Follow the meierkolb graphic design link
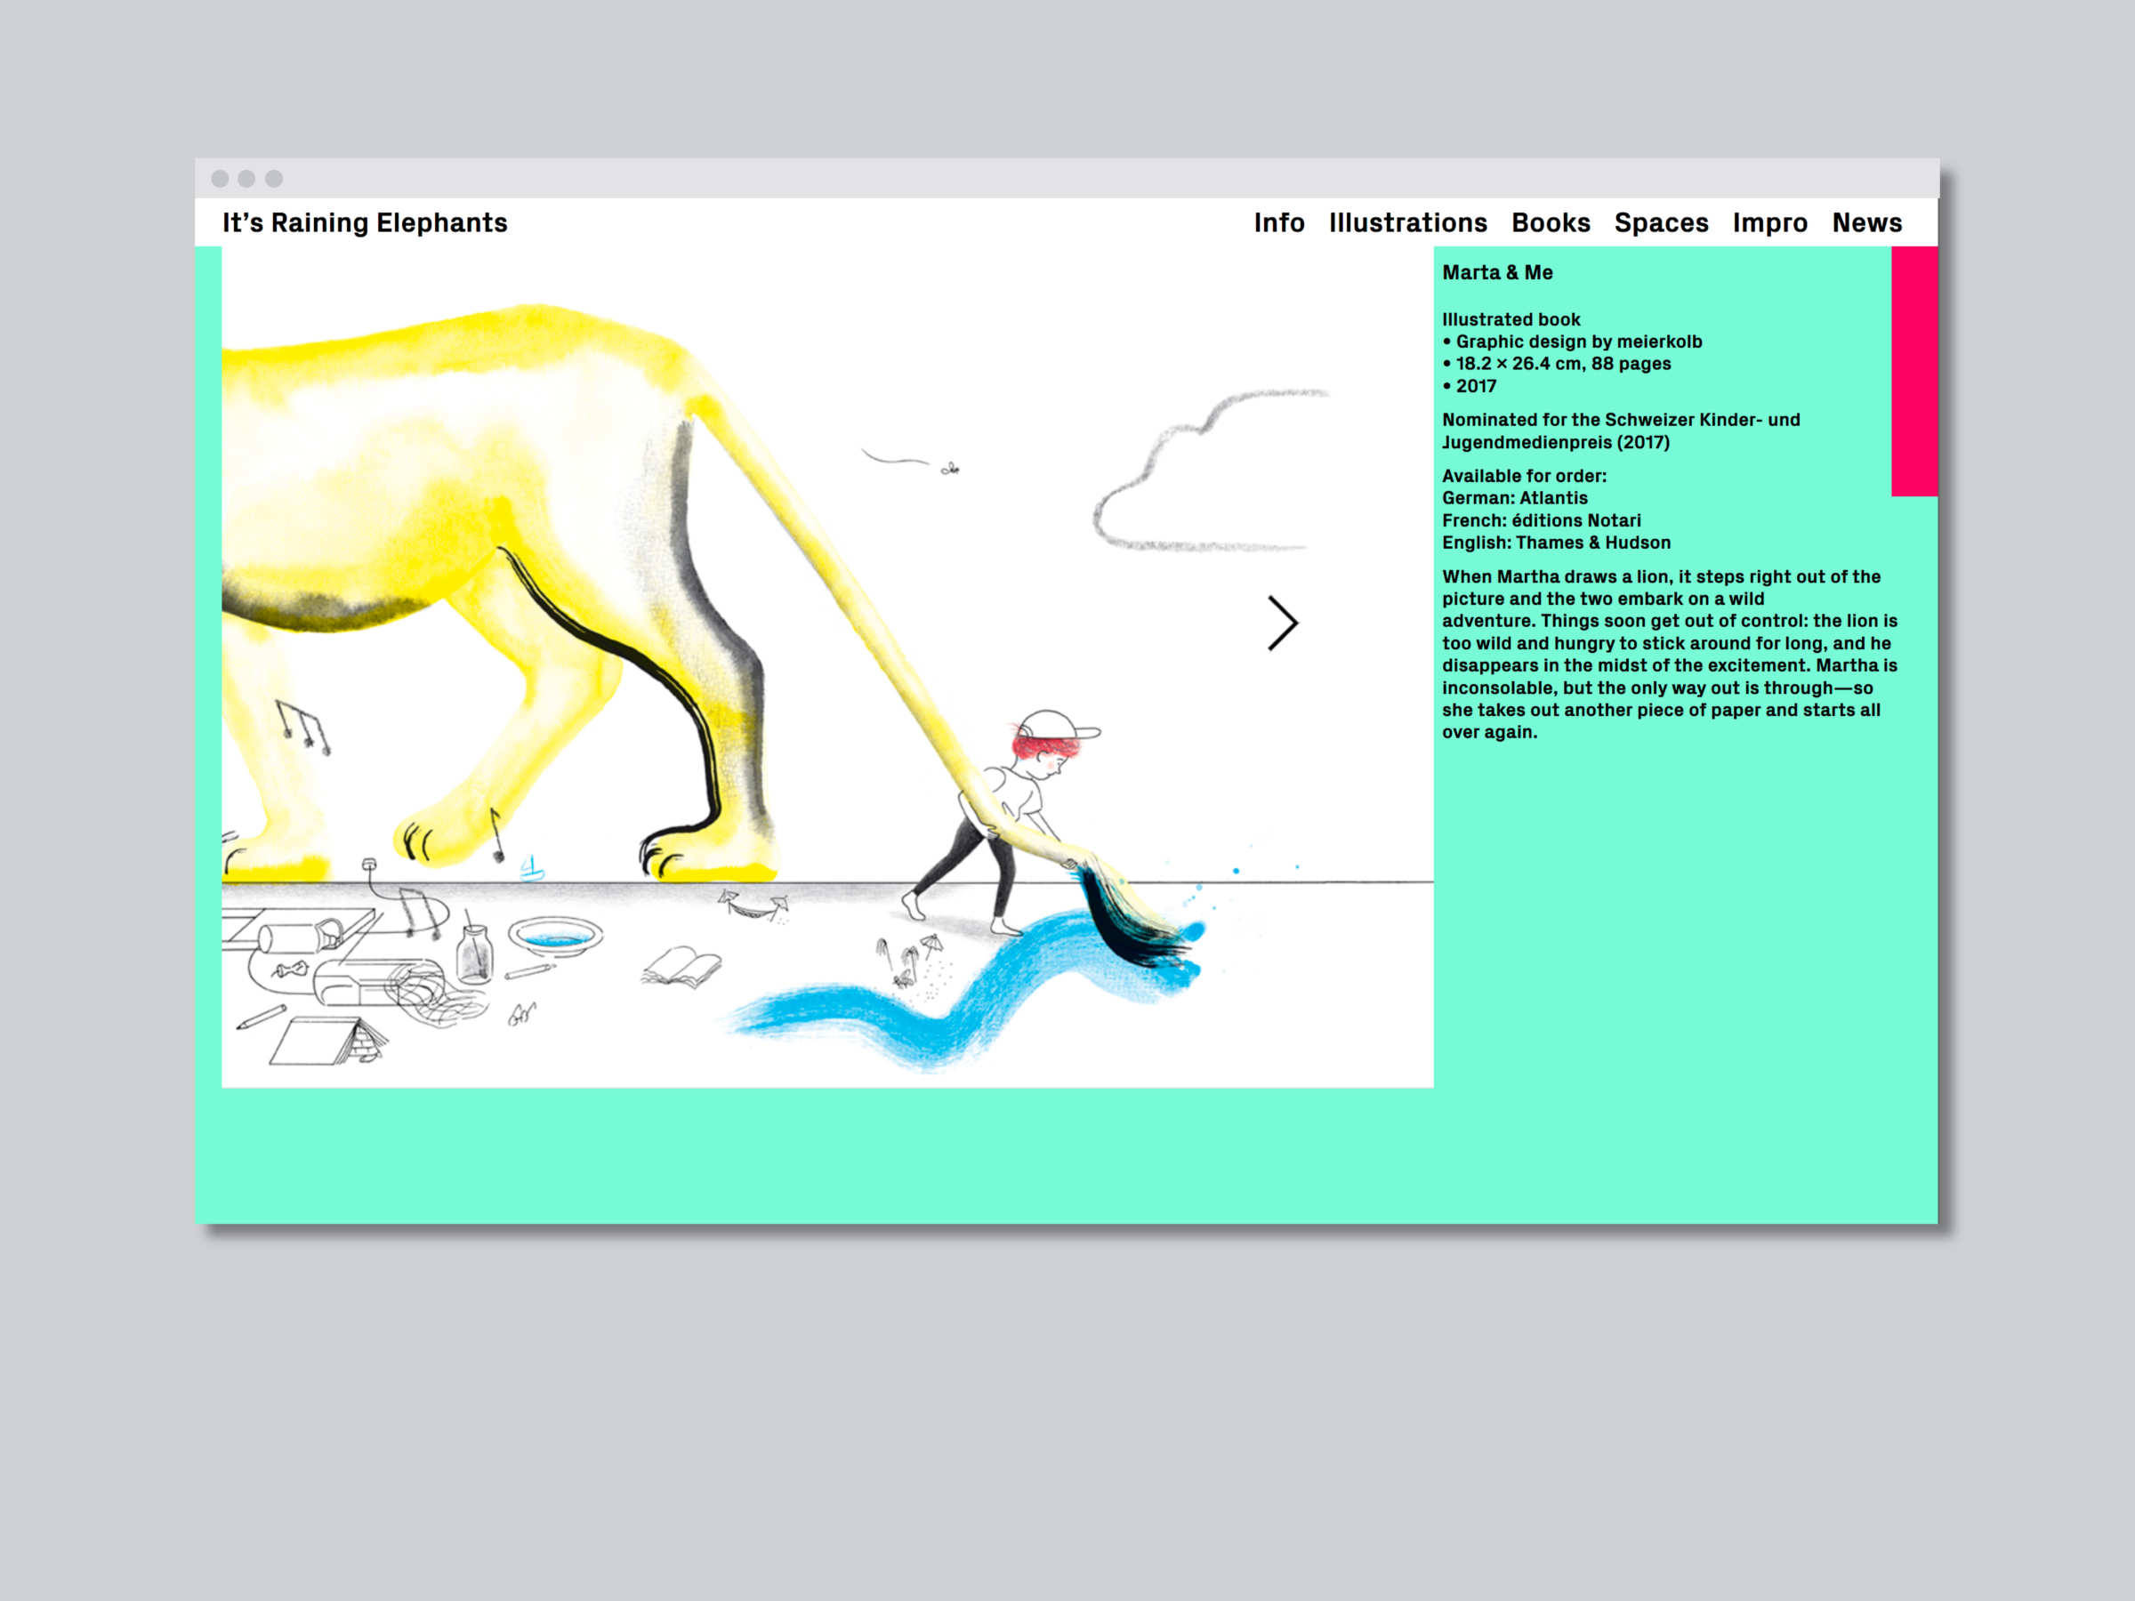 point(1659,342)
